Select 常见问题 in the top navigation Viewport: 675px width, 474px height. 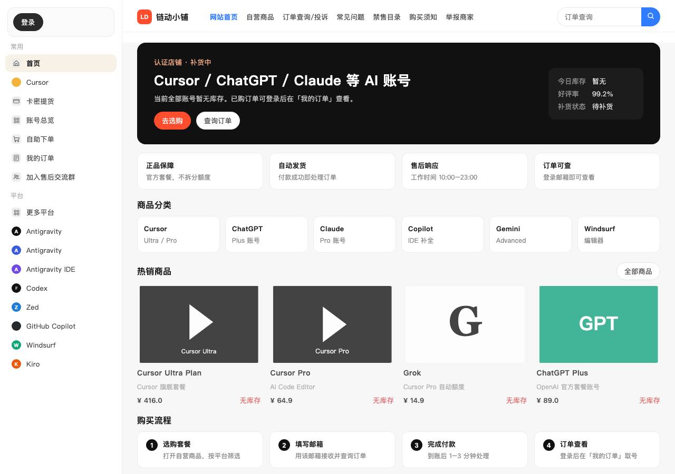(351, 17)
